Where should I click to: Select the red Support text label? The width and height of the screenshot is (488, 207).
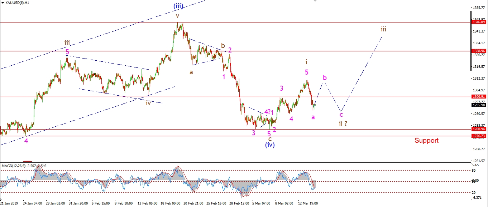point(426,141)
